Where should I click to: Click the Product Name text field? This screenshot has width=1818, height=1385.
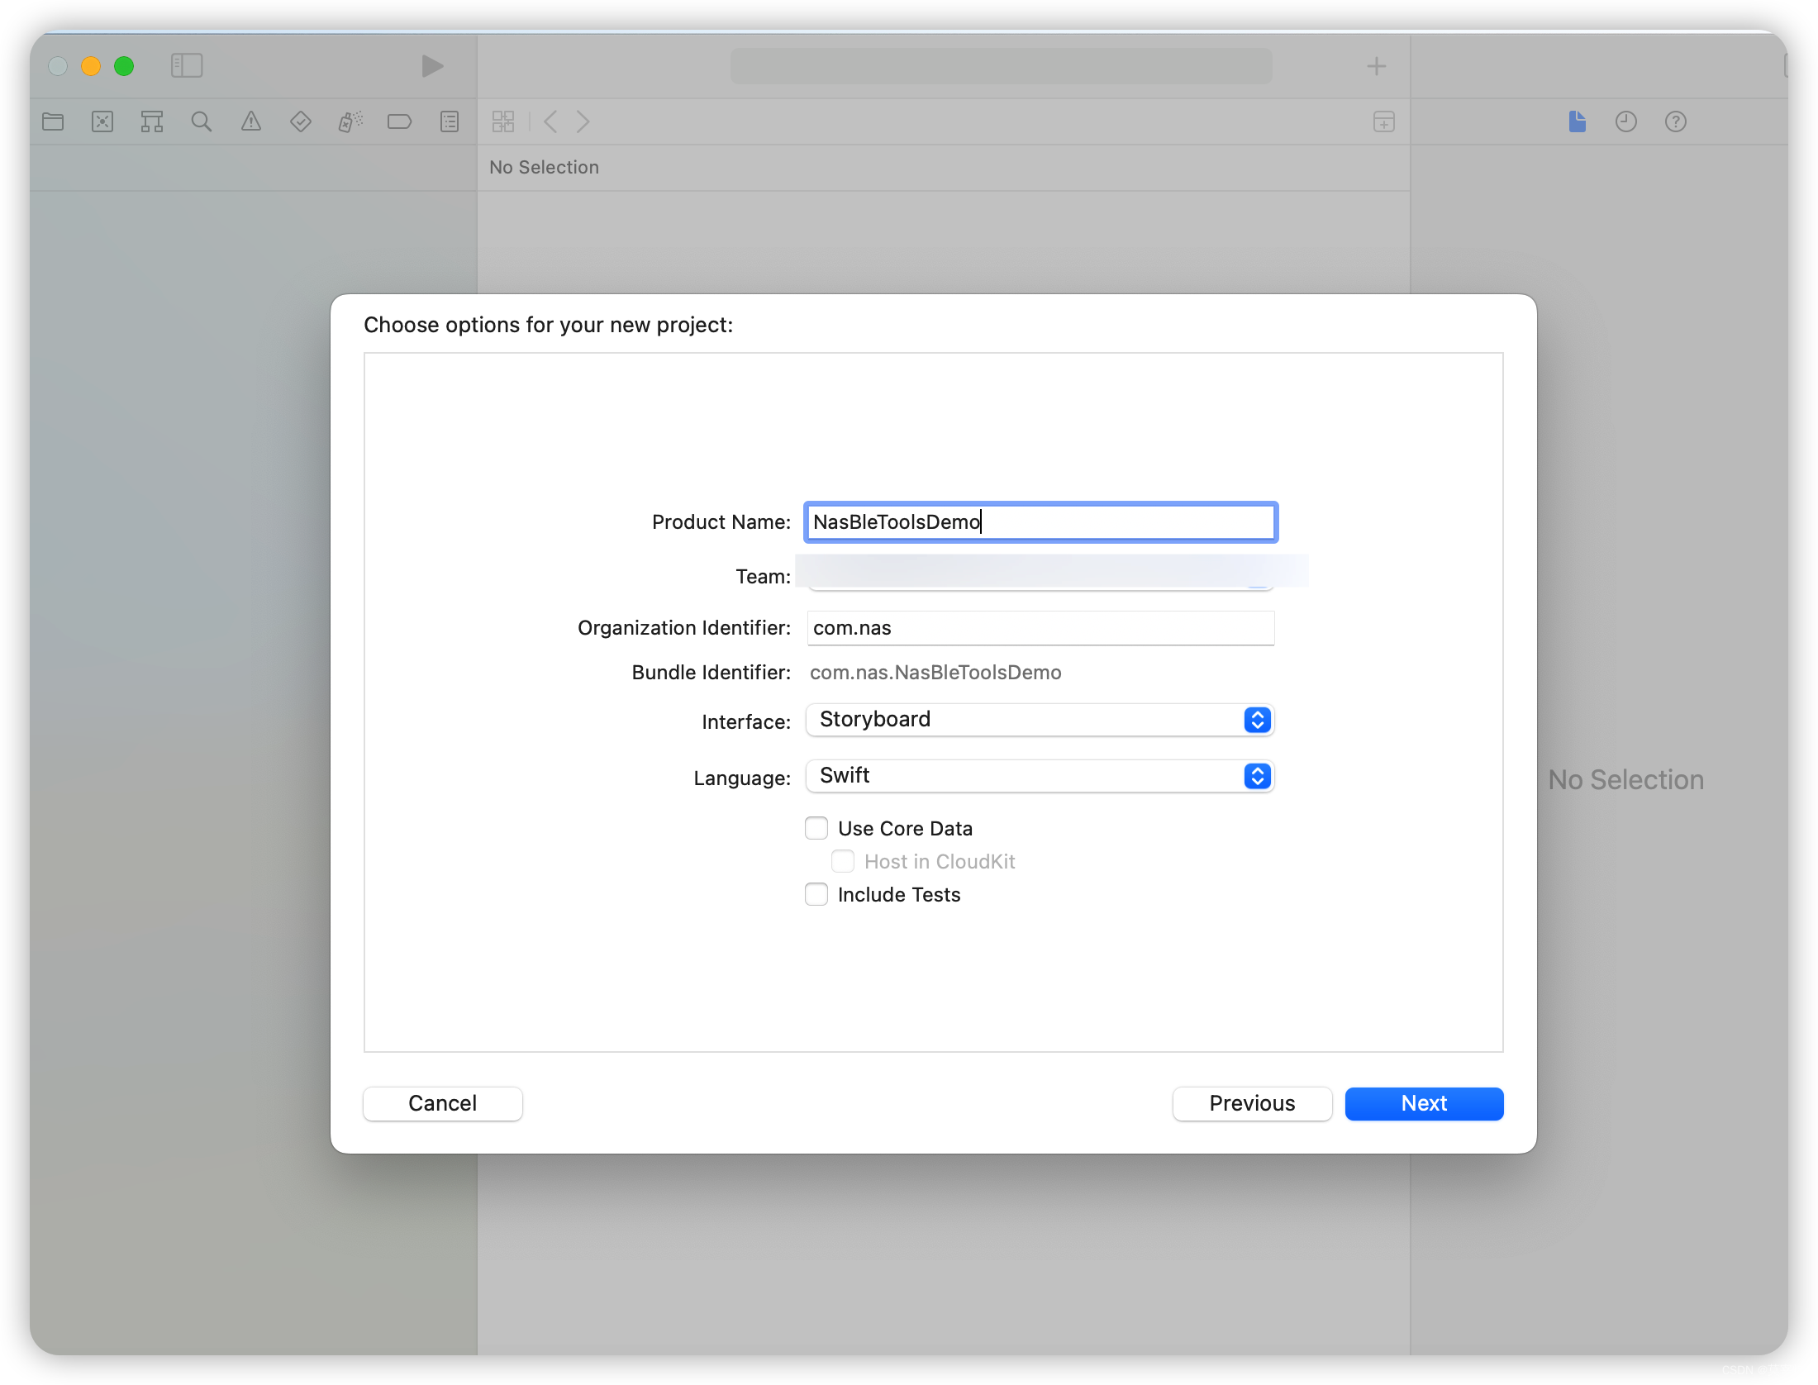[x=1040, y=522]
